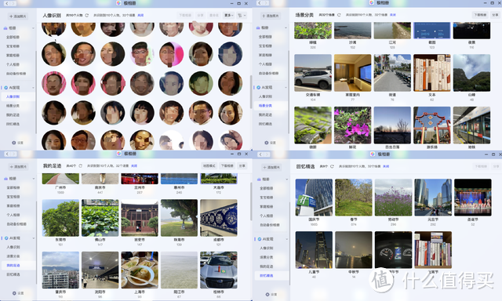
Task: Collapse 相册 section in 场景分类 window sidebar
Action: 286,28
